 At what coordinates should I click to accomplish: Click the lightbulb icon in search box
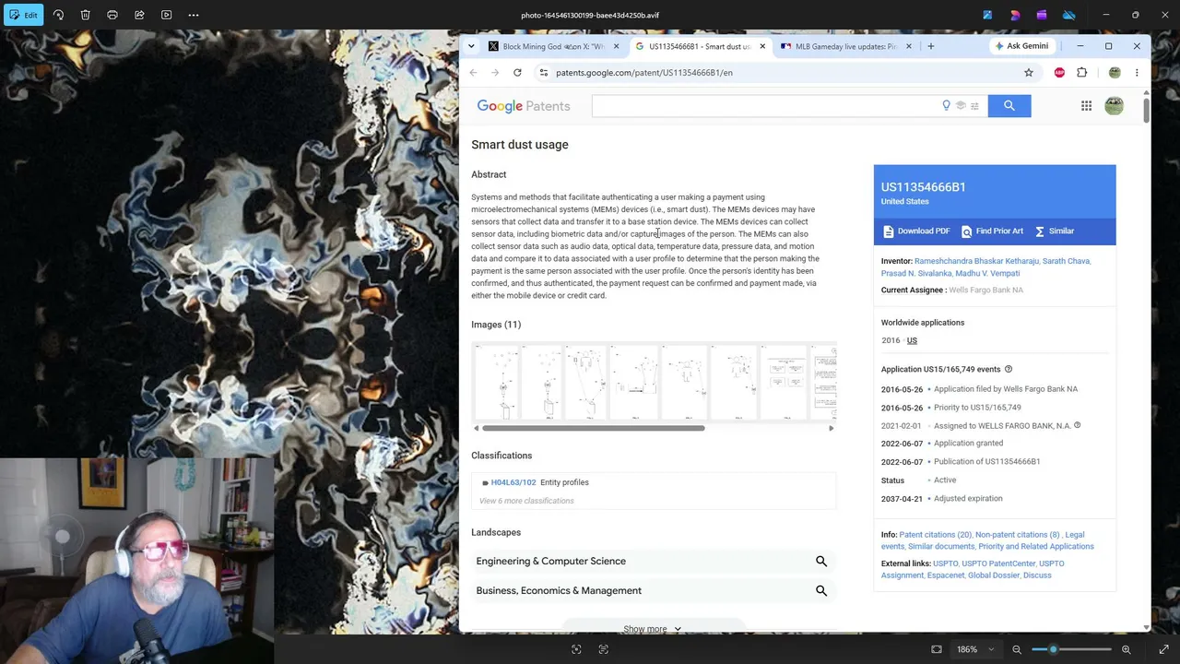tap(946, 106)
